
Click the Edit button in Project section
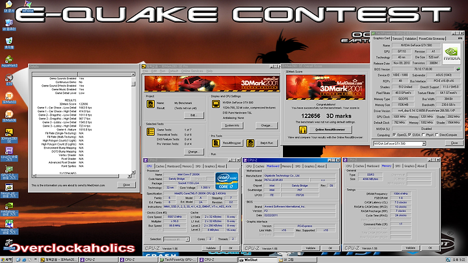point(194,115)
